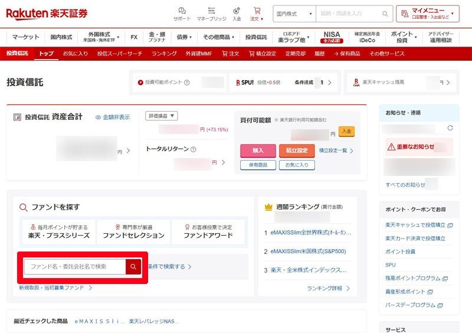Expand the マイメニュー dropdown
Screen dimensions: 472x333
pos(427,14)
